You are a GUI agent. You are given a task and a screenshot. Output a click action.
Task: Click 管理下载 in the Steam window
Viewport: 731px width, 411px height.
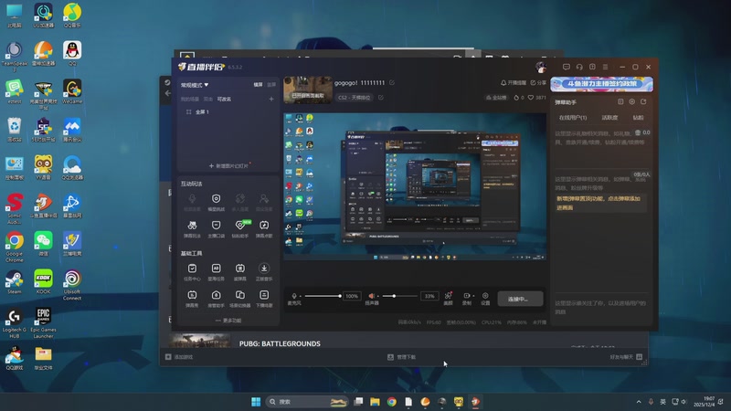click(401, 357)
